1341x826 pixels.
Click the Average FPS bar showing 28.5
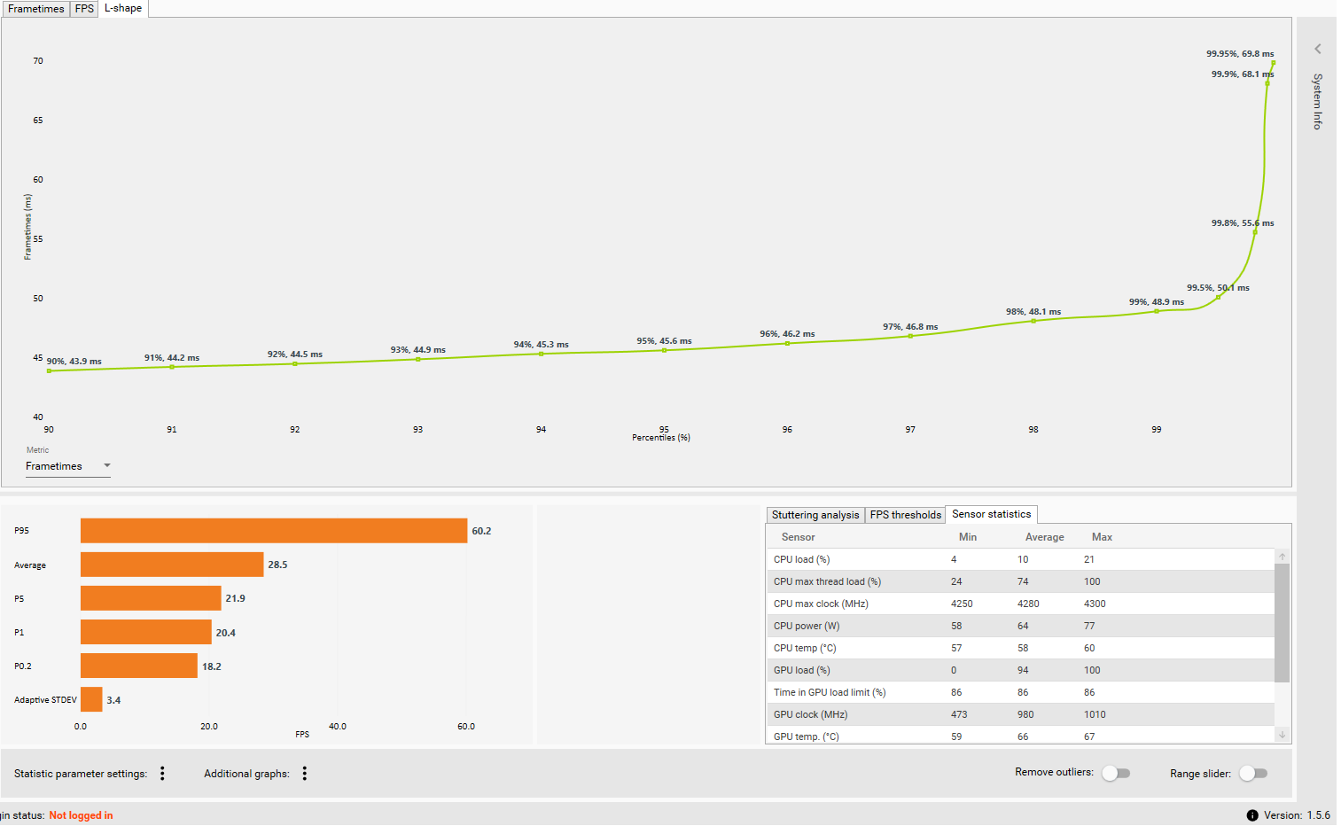point(172,565)
